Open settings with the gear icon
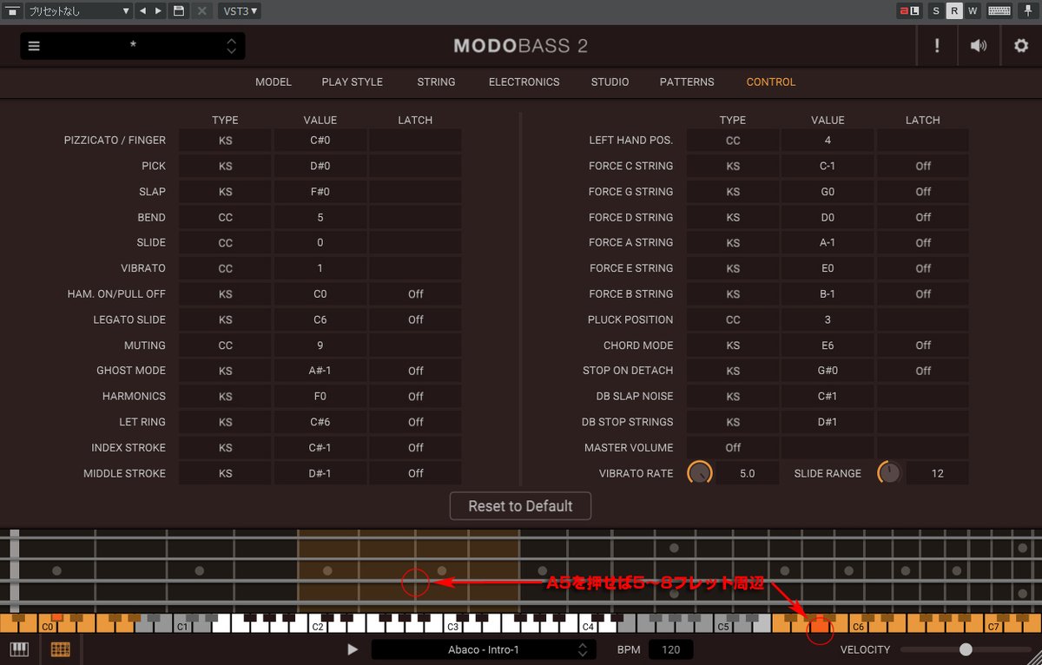The image size is (1042, 665). point(1021,46)
